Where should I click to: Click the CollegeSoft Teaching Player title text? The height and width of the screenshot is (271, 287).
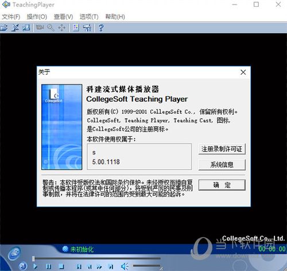(137, 99)
